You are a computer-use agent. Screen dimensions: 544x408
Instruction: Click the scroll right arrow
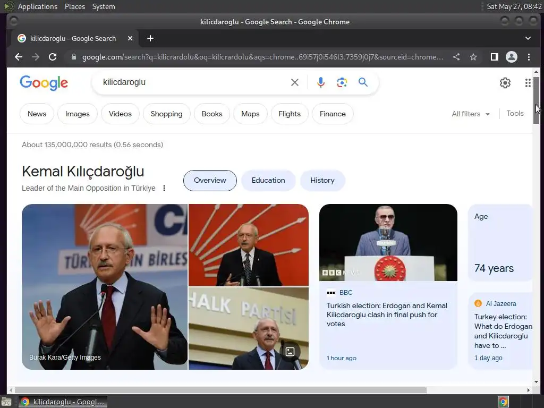529,390
